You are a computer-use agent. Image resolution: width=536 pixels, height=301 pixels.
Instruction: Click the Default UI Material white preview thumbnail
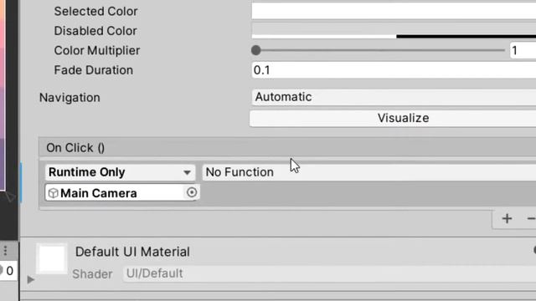click(52, 258)
